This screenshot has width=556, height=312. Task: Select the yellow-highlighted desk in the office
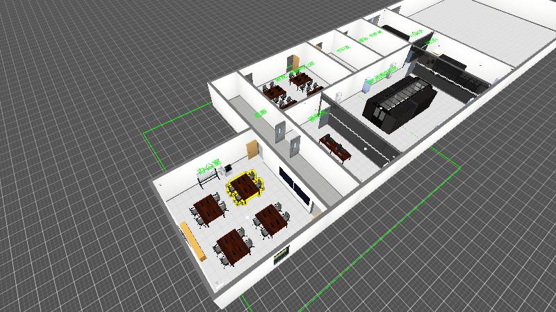[x=243, y=186]
